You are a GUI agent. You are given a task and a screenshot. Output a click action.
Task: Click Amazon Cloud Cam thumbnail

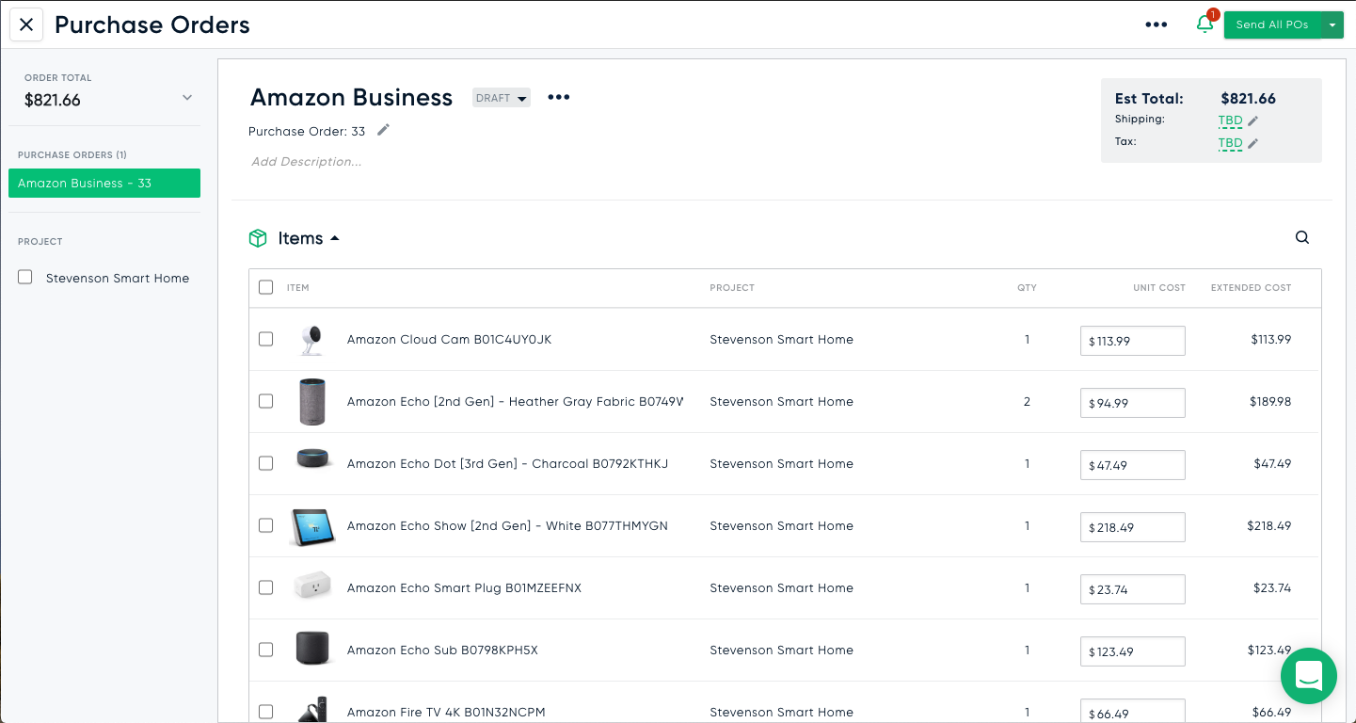tap(312, 340)
